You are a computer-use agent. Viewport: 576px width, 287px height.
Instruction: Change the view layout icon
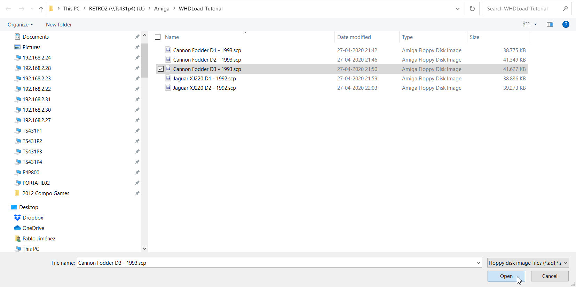(526, 24)
